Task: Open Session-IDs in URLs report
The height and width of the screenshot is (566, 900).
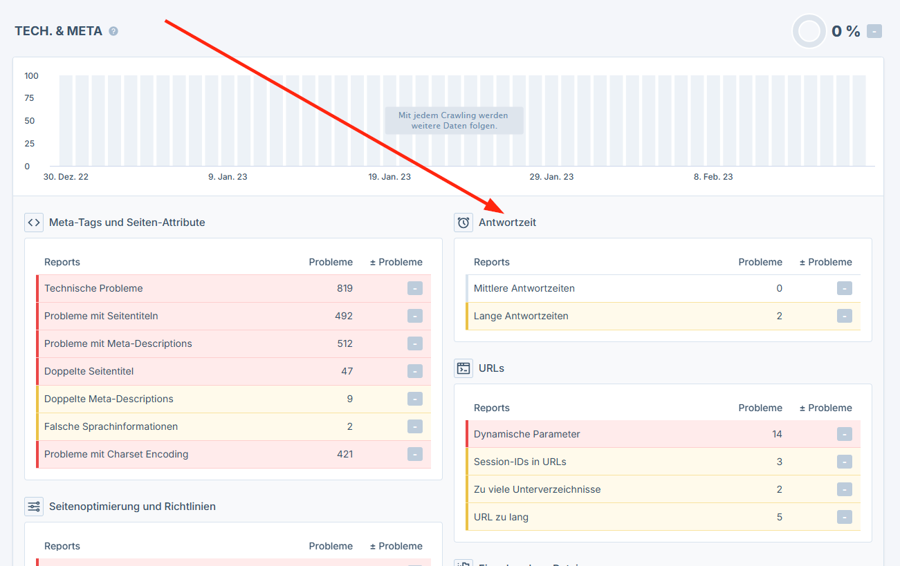Action: [x=520, y=462]
